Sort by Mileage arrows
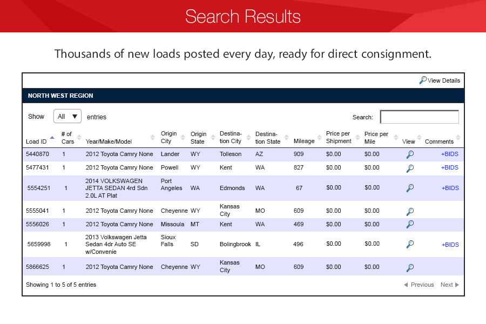 click(x=319, y=137)
